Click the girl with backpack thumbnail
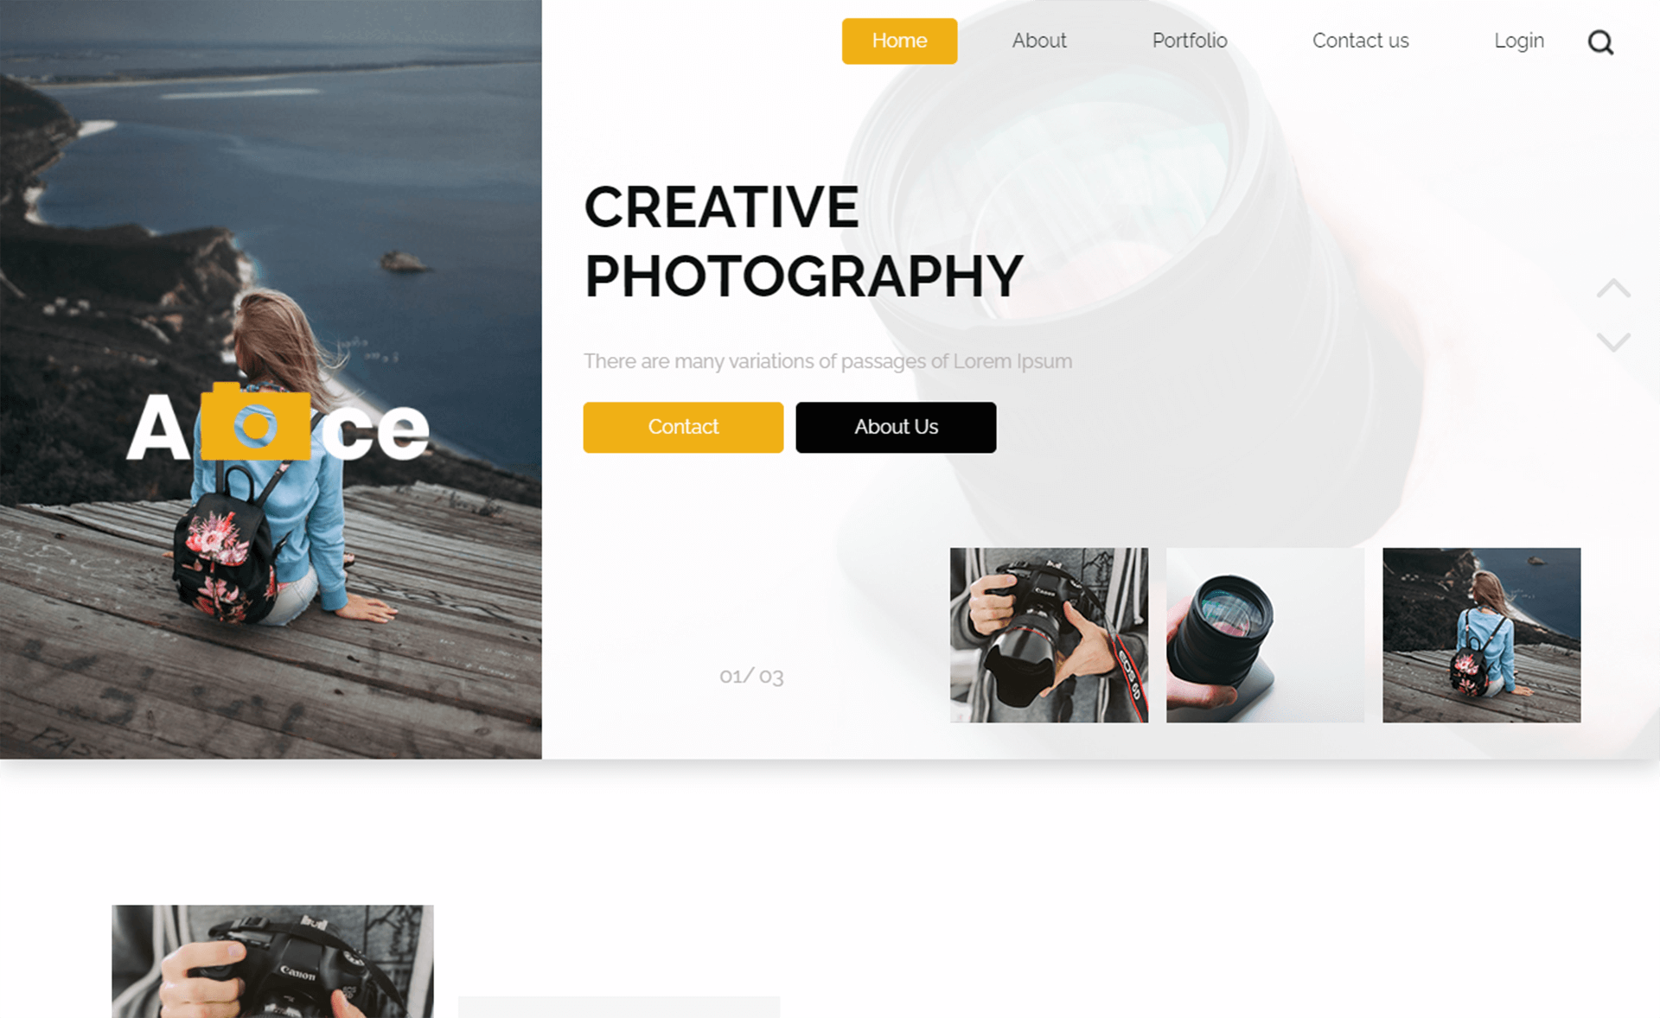This screenshot has width=1660, height=1018. [x=1481, y=634]
